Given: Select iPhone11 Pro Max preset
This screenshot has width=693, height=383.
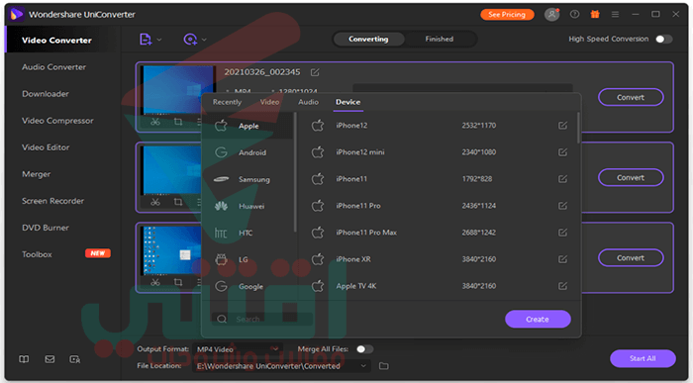Looking at the screenshot, I should pos(438,233).
